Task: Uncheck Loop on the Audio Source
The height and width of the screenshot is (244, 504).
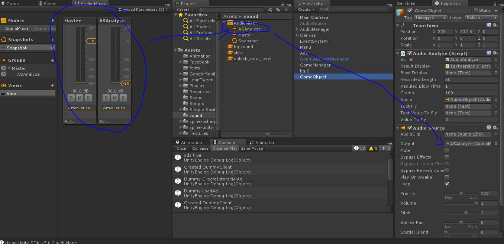Action: coord(447,184)
